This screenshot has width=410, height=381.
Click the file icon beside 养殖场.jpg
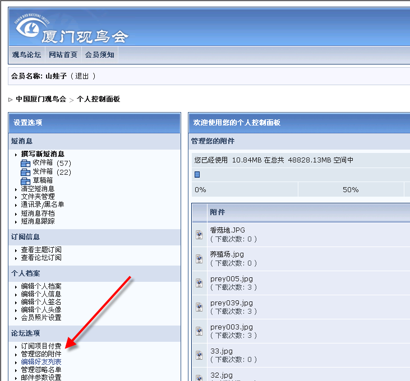click(199, 258)
